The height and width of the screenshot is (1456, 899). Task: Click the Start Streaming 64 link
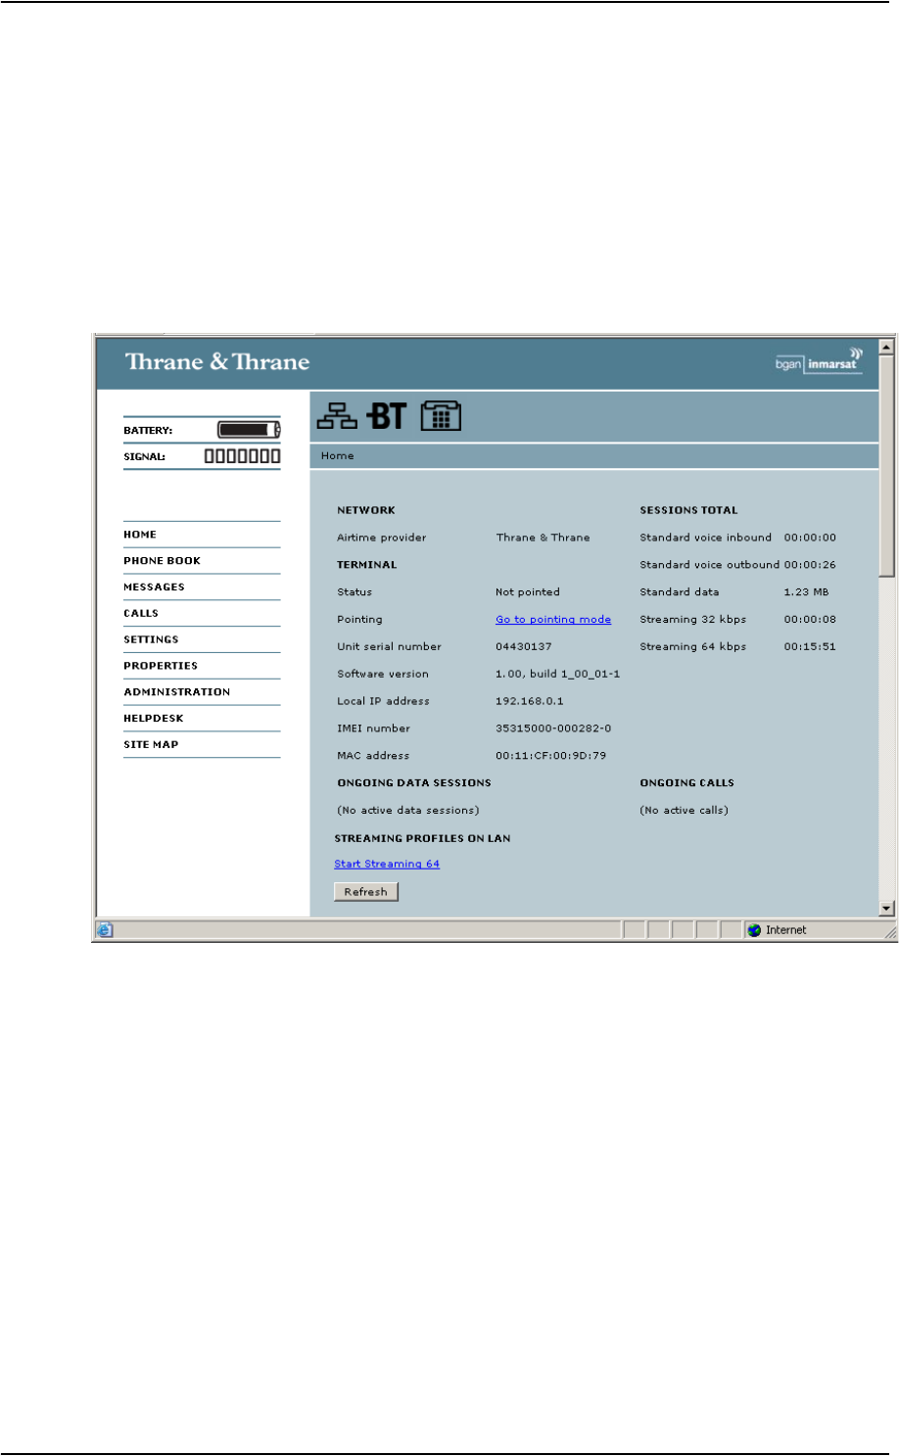tap(387, 865)
